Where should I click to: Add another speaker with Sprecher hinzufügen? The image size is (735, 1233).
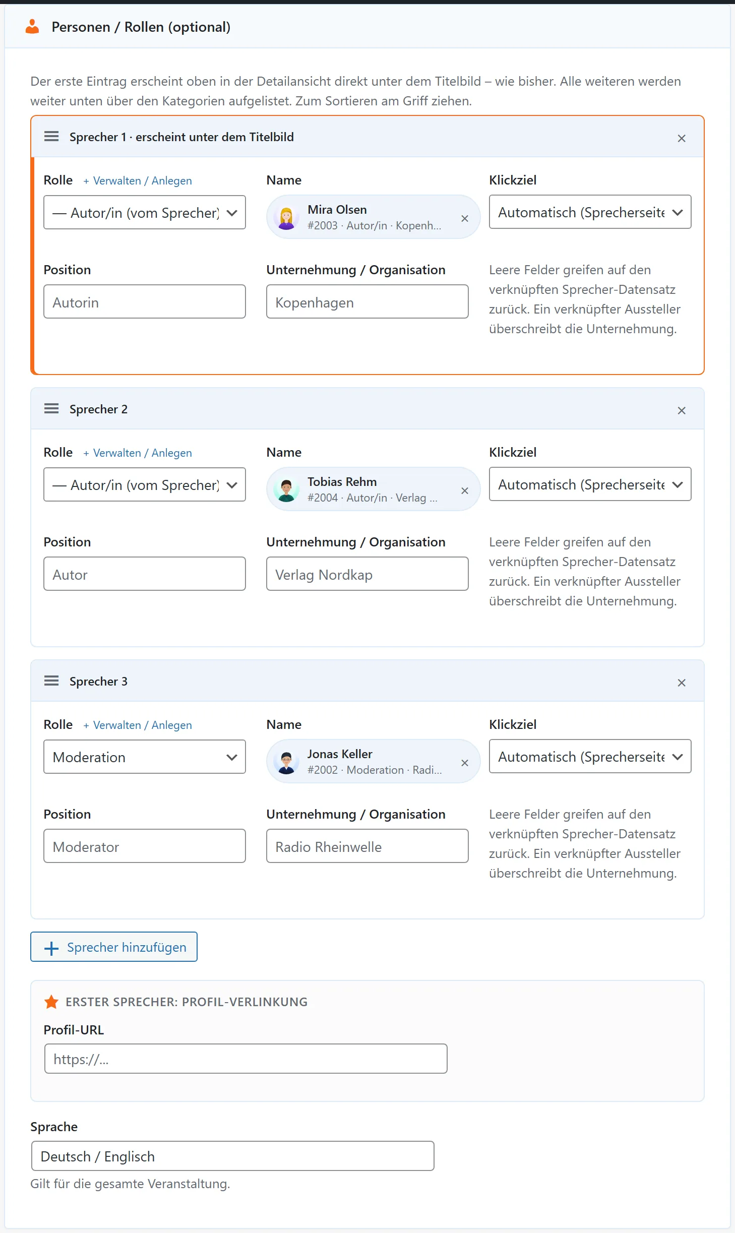tap(114, 947)
